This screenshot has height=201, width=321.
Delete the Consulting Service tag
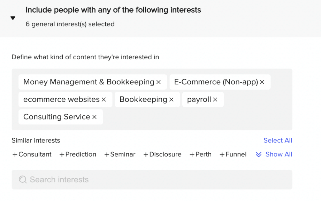94,117
